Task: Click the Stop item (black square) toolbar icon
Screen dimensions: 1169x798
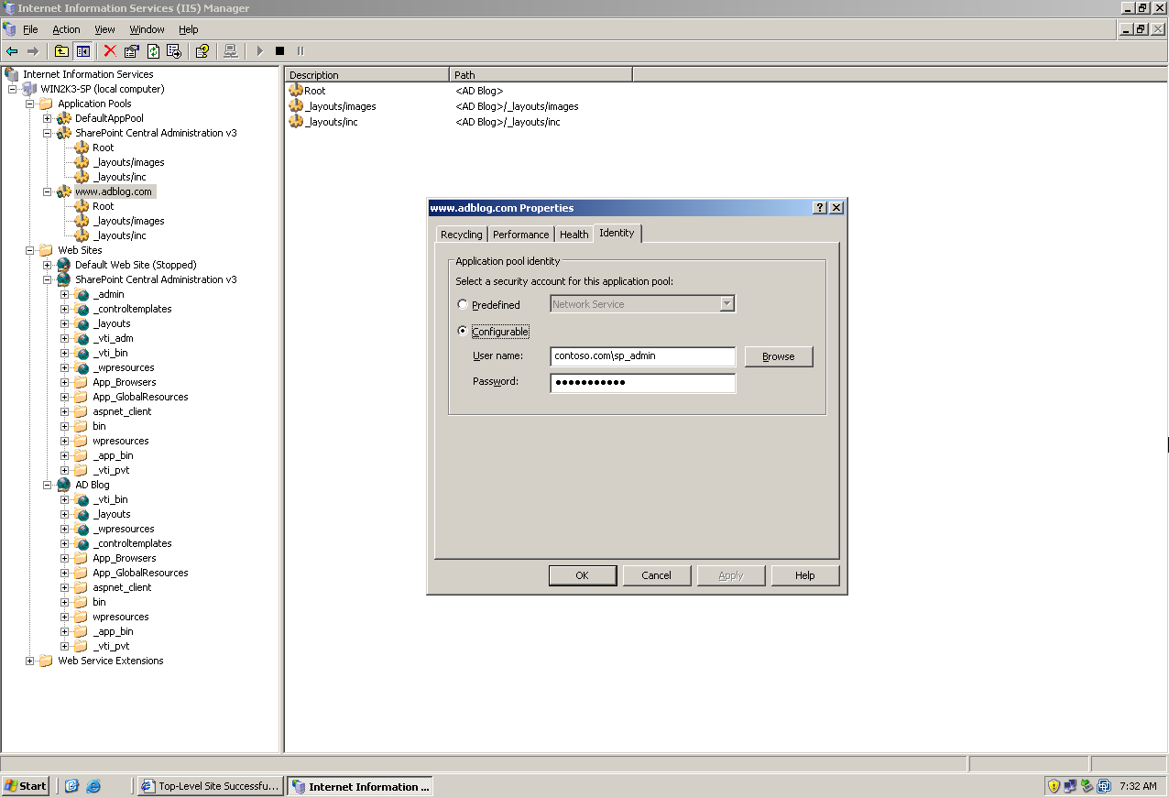Action: point(279,50)
